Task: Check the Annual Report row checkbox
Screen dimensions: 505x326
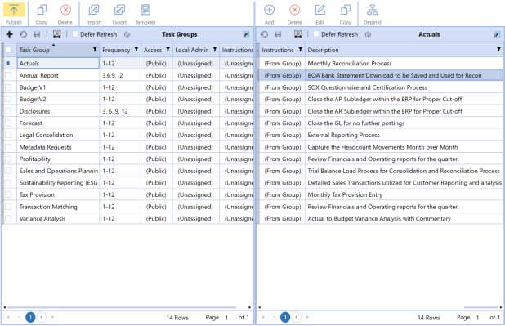Action: pos(8,75)
